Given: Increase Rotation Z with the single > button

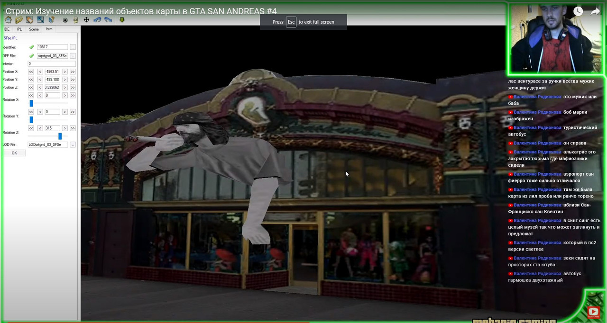Looking at the screenshot, I should pyautogui.click(x=64, y=128).
